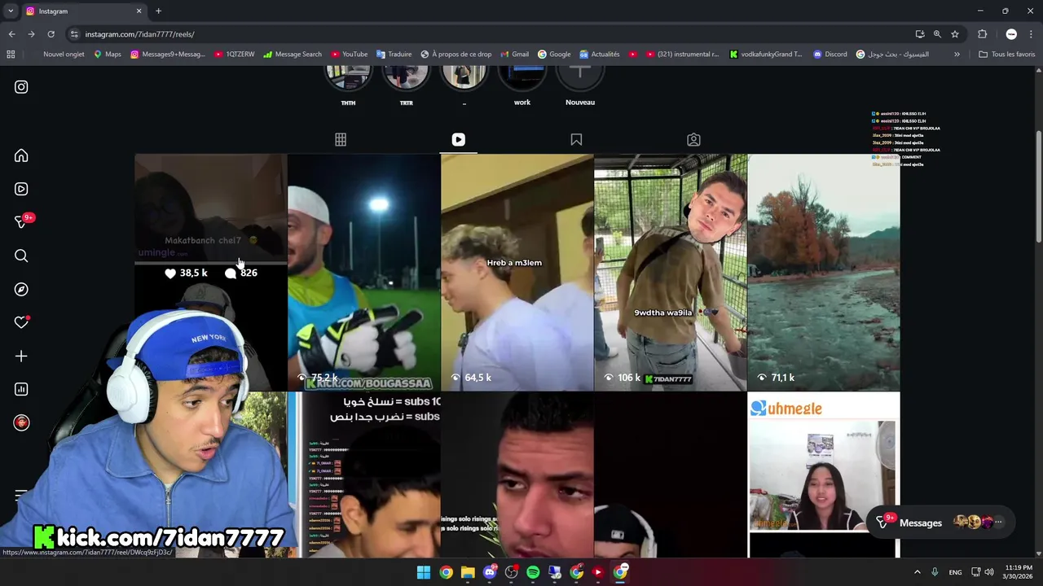
Task: Click the browser Back arrow
Action: (11, 34)
